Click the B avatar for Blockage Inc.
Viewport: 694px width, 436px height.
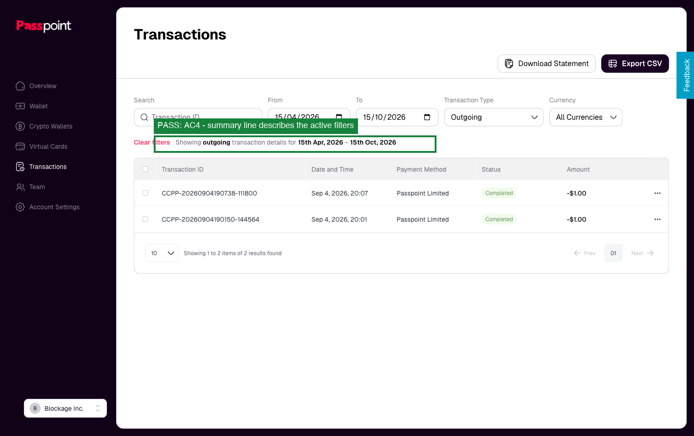pyautogui.click(x=35, y=408)
